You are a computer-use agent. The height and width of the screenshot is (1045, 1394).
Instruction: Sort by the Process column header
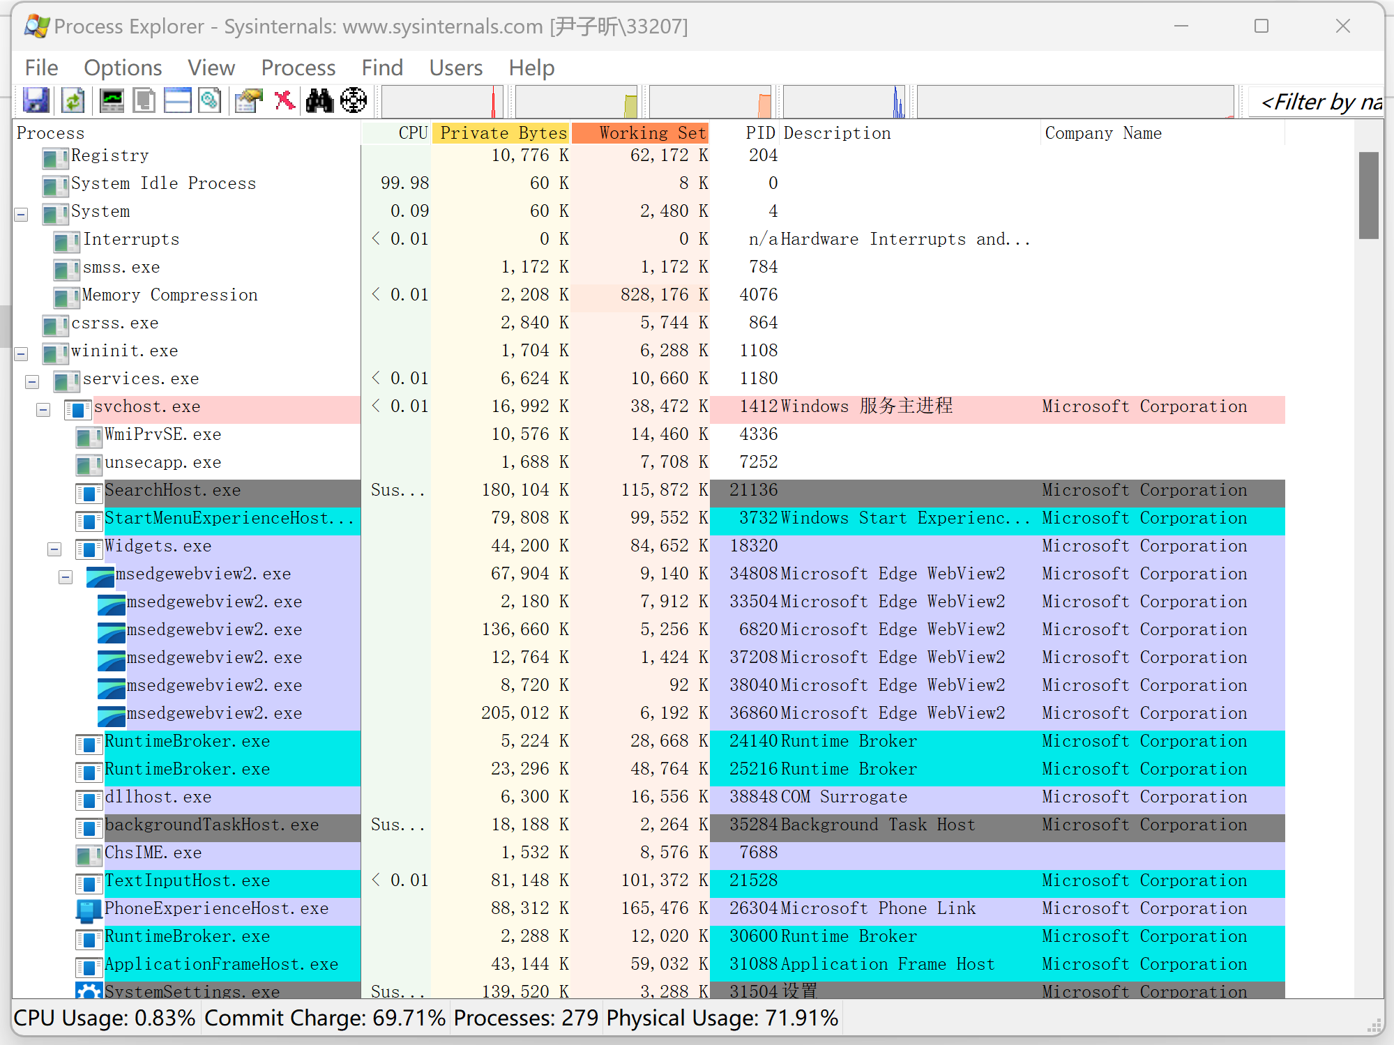pos(187,133)
